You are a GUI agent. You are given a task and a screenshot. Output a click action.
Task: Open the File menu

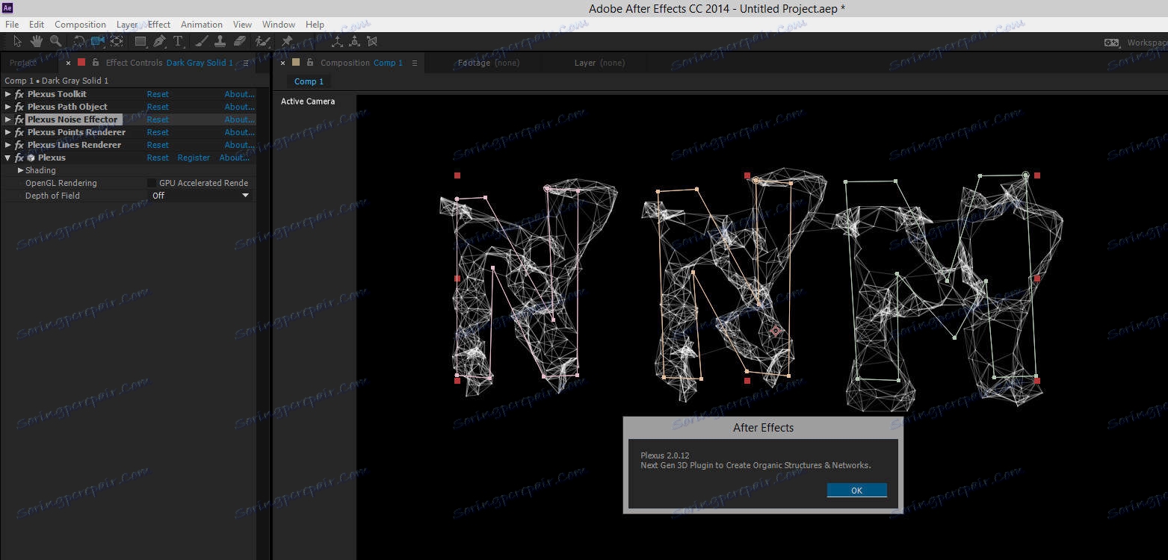tap(12, 25)
